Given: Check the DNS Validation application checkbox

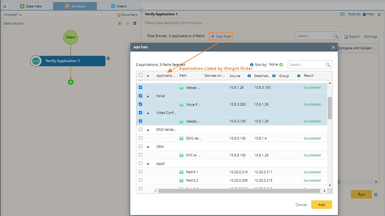Looking at the screenshot, I should tap(140, 130).
